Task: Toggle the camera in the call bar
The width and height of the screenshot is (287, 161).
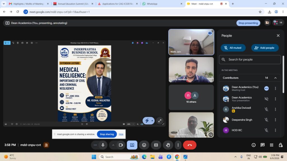Action: 121,145
